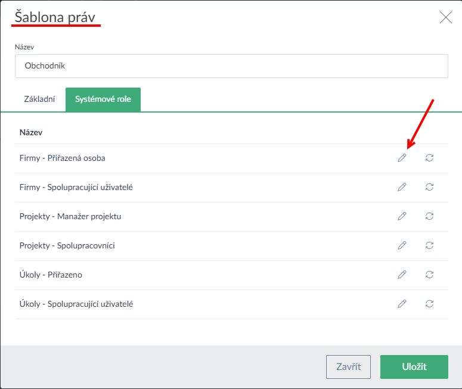Image resolution: width=462 pixels, height=389 pixels.
Task: Reset Firmy - Přiřazená osoba refresh icon
Action: (x=429, y=158)
